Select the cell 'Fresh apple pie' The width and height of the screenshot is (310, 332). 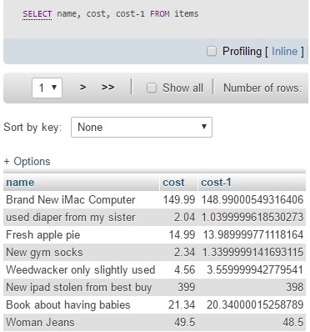[81, 234]
